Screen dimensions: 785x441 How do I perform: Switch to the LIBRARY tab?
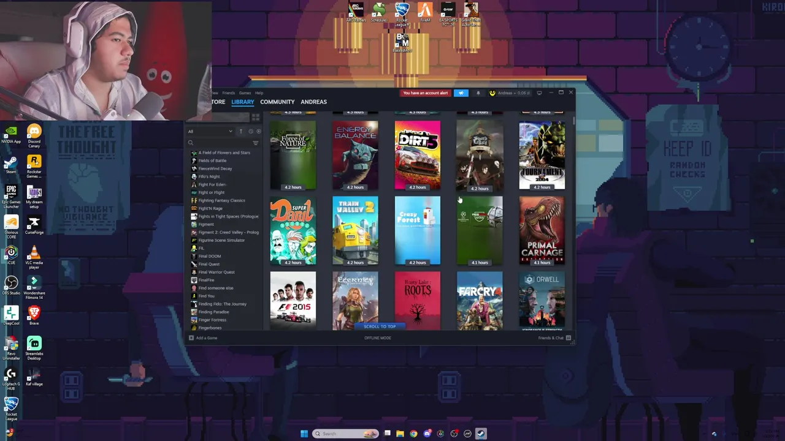[x=243, y=102]
